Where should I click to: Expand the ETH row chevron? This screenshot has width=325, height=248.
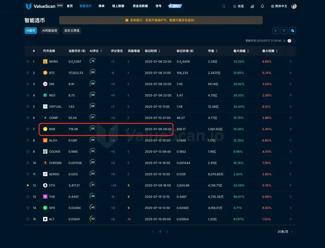click(x=291, y=185)
